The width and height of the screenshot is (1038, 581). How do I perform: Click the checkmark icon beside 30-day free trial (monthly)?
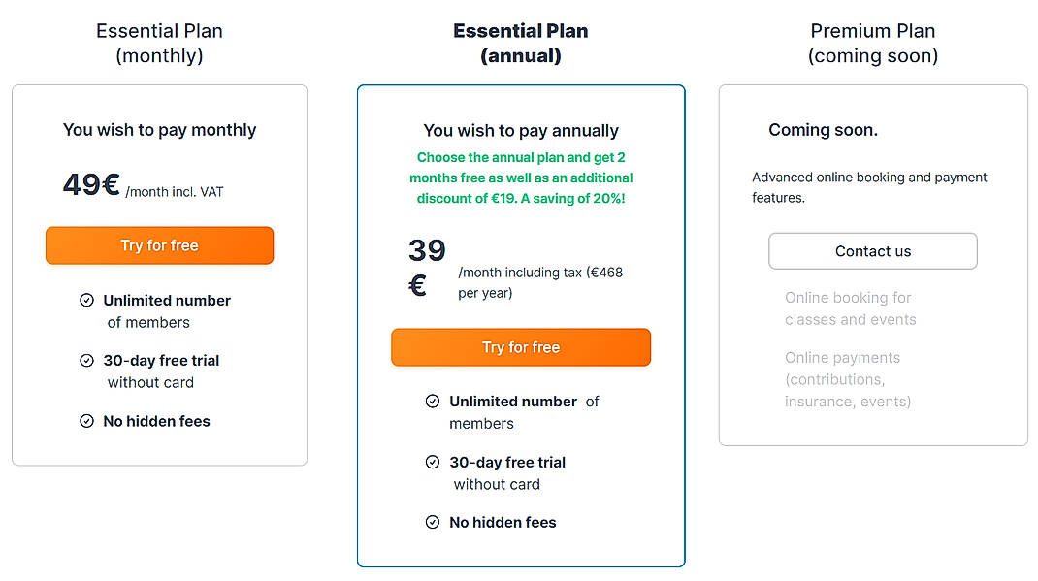point(86,361)
